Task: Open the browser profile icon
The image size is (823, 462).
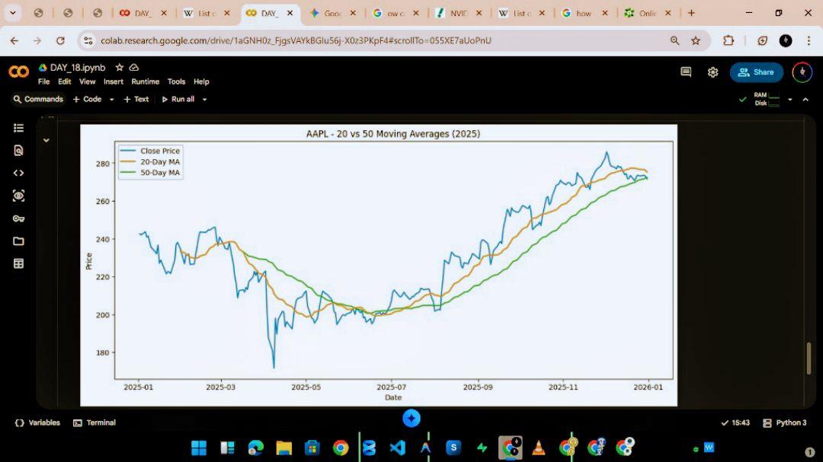Action: [x=785, y=40]
